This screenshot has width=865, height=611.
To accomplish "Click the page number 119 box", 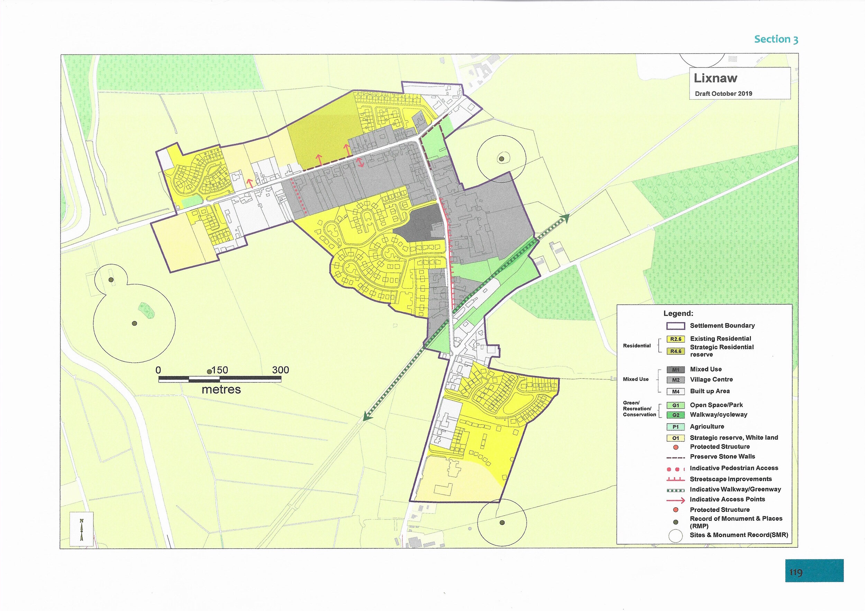I will (x=814, y=571).
